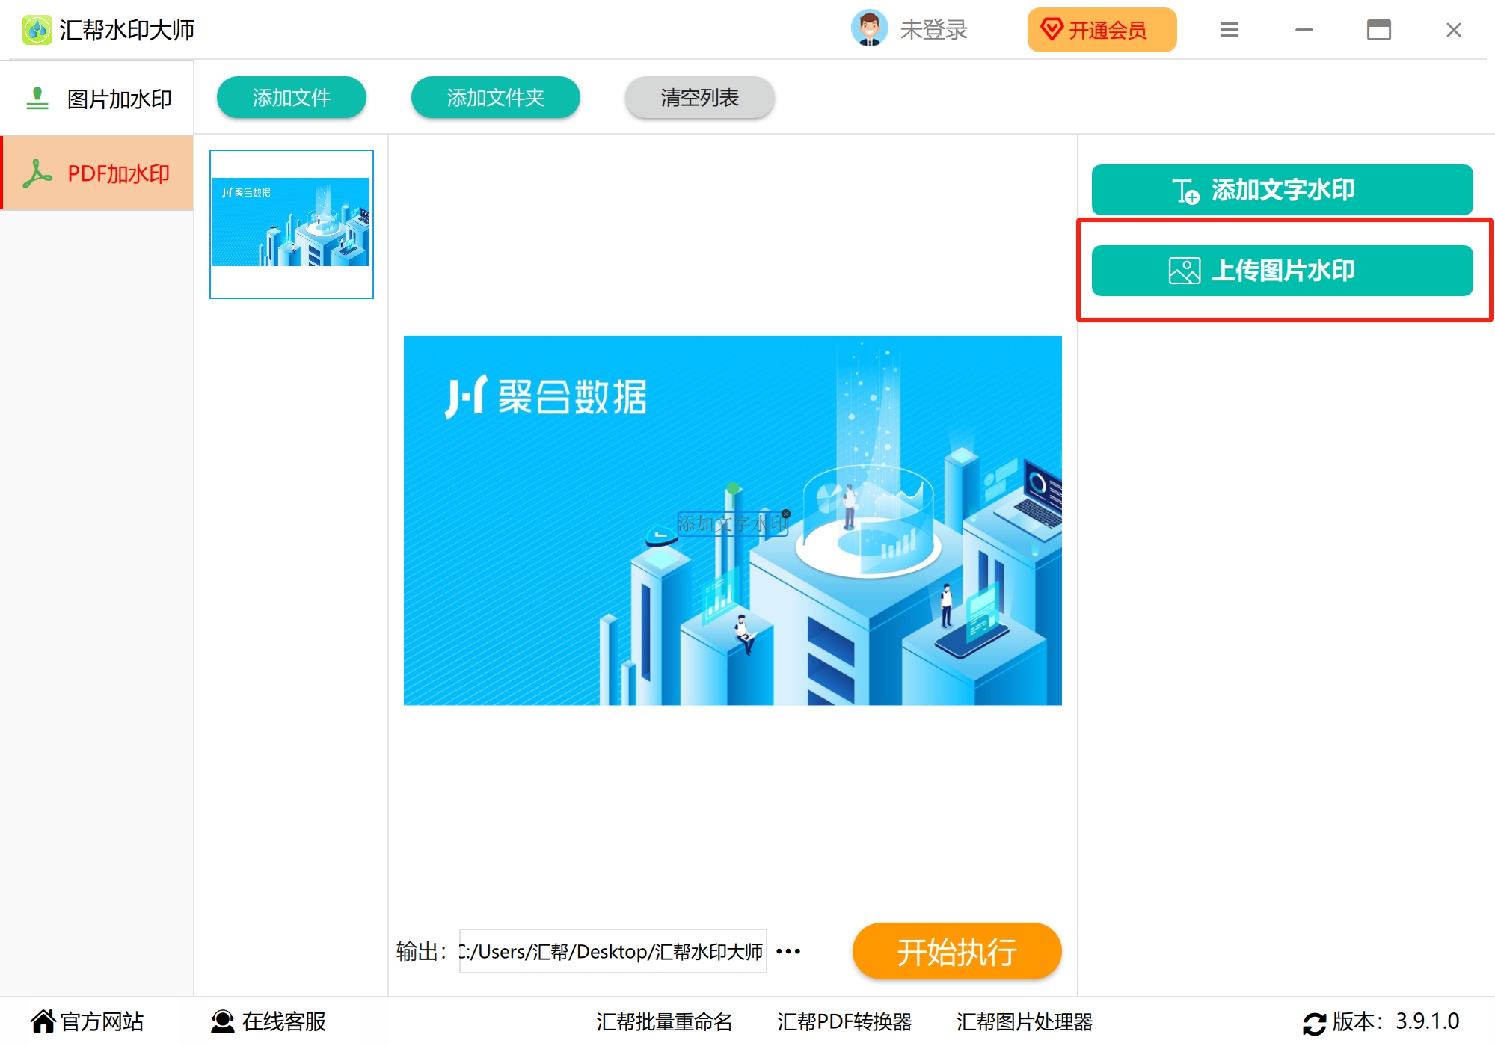The height and width of the screenshot is (1046, 1495).
Task: Open the 官方网站 link
Action: 87,1021
